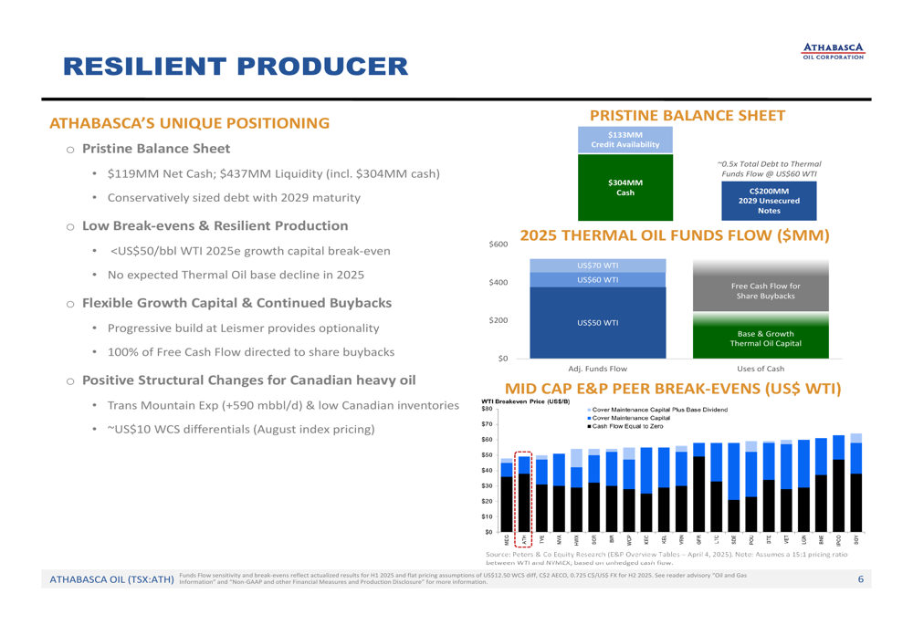The width and height of the screenshot is (913, 625).
Task: Click the "$600" funds flow axis value
Action: (498, 245)
